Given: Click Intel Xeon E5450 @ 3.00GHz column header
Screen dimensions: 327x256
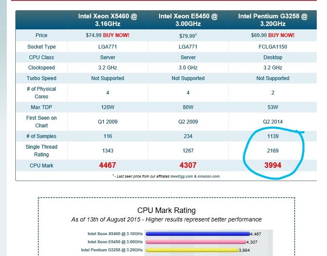Looking at the screenshot, I should coord(188,20).
